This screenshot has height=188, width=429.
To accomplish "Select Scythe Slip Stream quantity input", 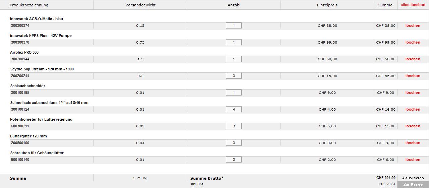I will pyautogui.click(x=234, y=76).
